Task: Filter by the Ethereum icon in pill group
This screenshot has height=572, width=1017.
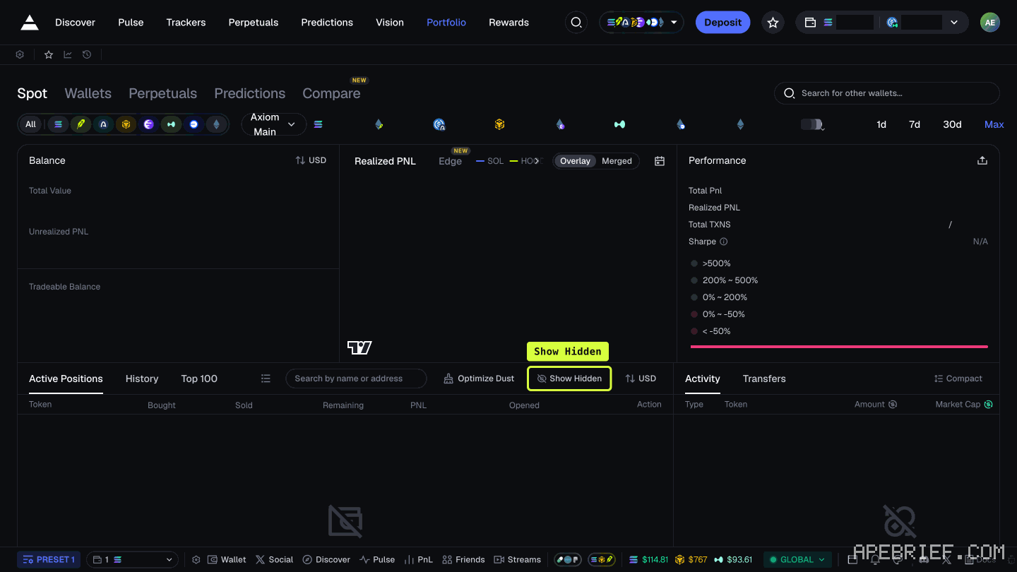Action: tap(216, 124)
